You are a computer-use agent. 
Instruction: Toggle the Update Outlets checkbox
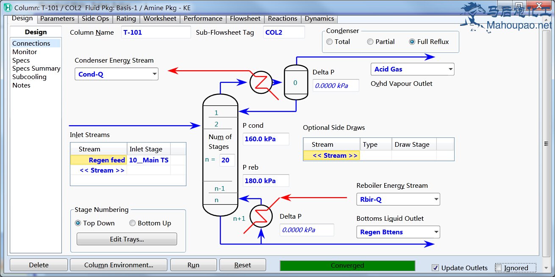[435, 268]
